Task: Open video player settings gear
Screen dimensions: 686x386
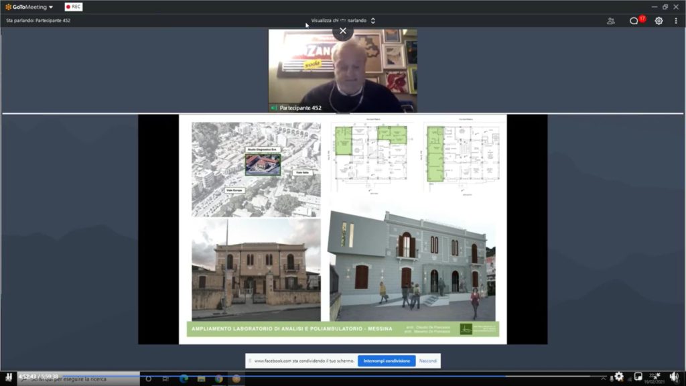Action: (619, 377)
